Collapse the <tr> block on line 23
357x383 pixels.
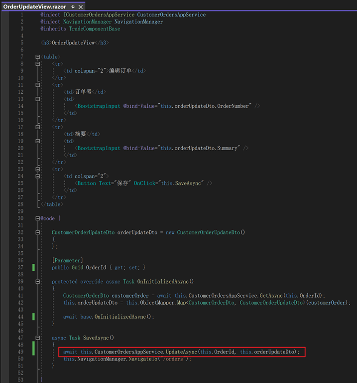pyautogui.click(x=37, y=169)
